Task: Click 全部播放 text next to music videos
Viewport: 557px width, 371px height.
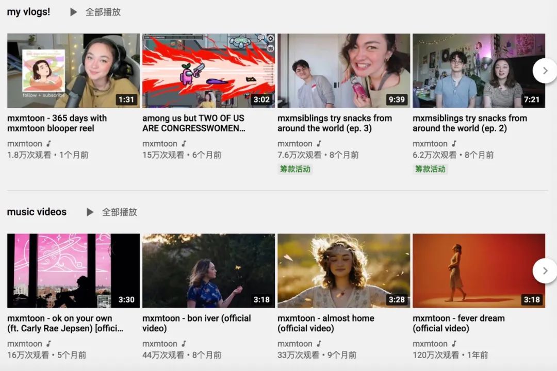Action: (x=119, y=212)
